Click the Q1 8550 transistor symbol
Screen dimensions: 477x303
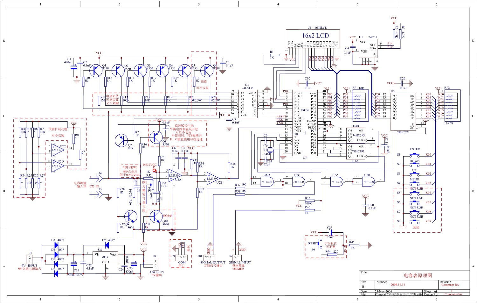(96, 70)
